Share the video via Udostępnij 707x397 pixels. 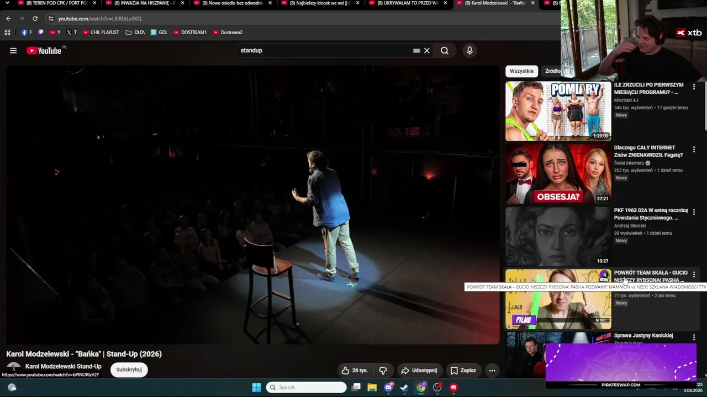tap(419, 371)
